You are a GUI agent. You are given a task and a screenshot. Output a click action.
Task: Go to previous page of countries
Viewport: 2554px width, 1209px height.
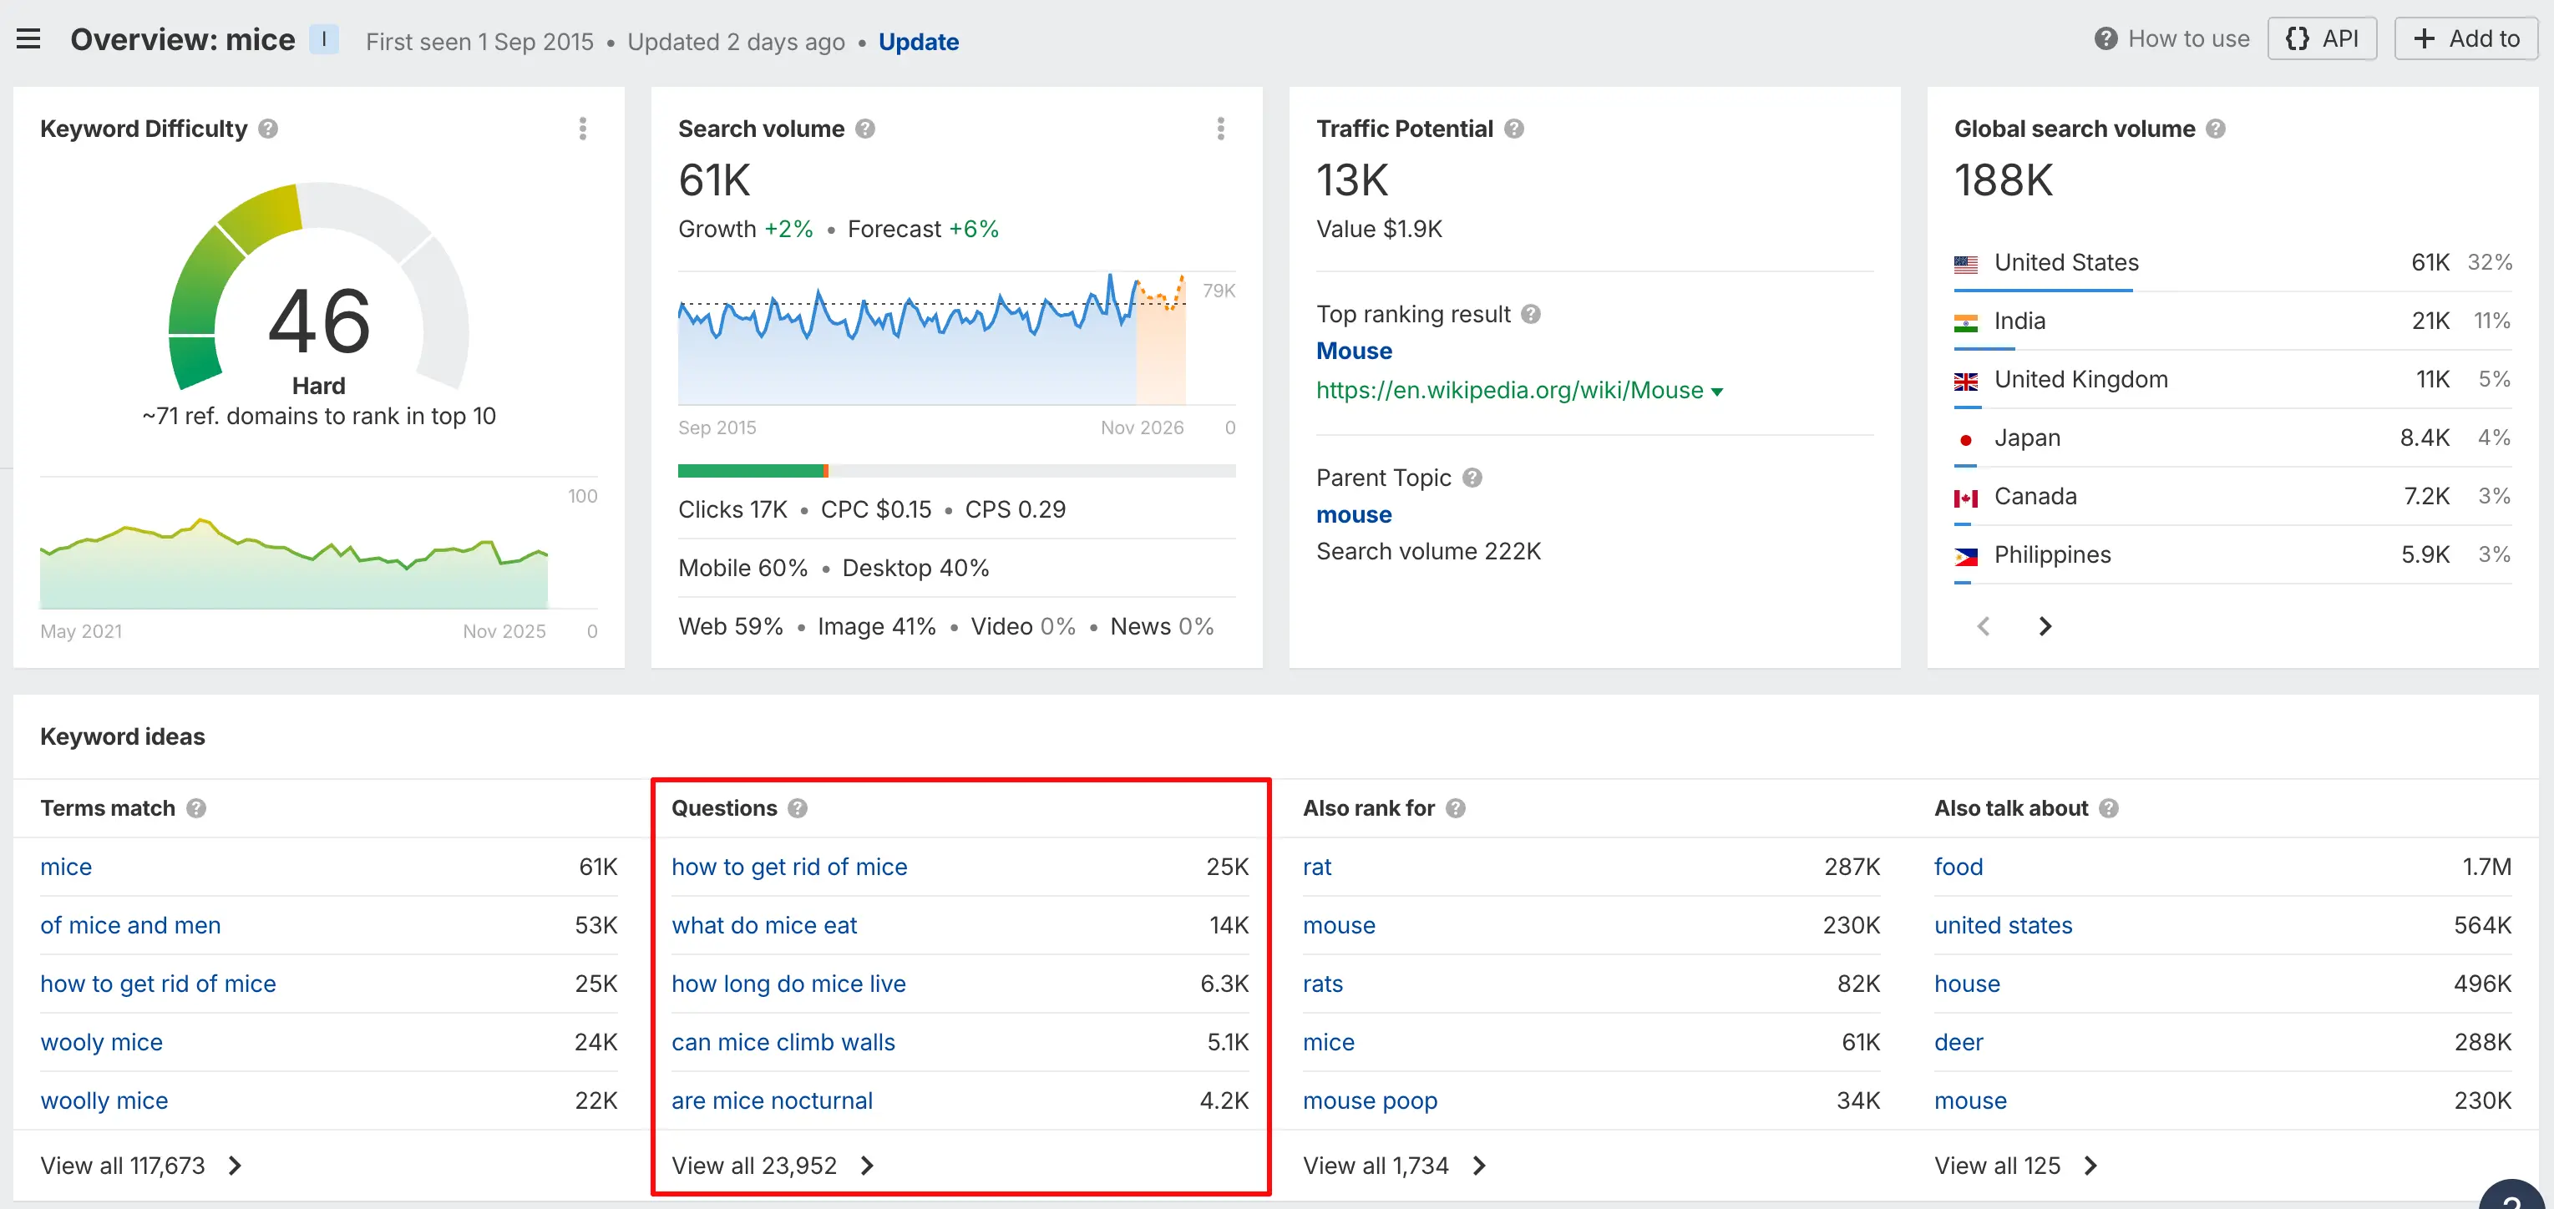pos(1983,626)
